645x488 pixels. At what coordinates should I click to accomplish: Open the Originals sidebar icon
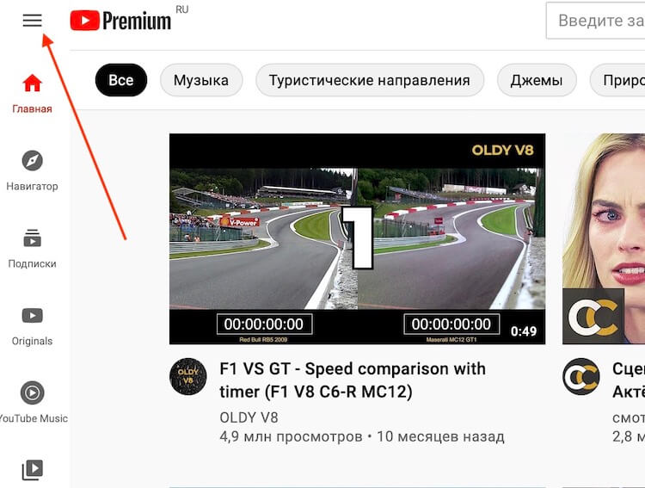pyautogui.click(x=32, y=316)
